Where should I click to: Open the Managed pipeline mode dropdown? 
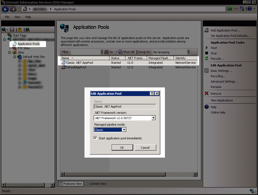(x=124, y=130)
